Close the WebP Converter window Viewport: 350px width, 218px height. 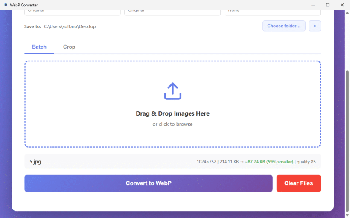tap(342, 5)
